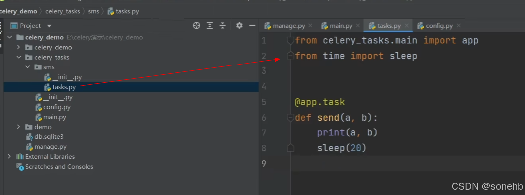The width and height of the screenshot is (525, 195).
Task: Collapse the celery_demo root folder
Action: 9,37
